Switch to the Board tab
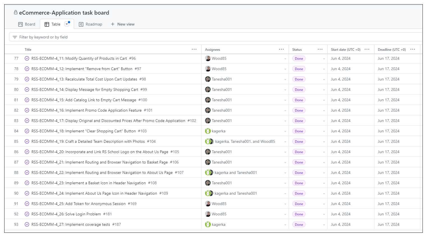 27,24
